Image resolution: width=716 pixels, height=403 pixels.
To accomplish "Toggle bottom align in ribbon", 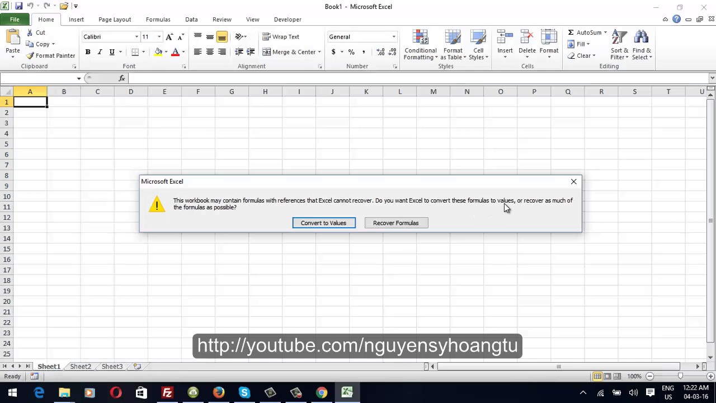I will coord(222,37).
